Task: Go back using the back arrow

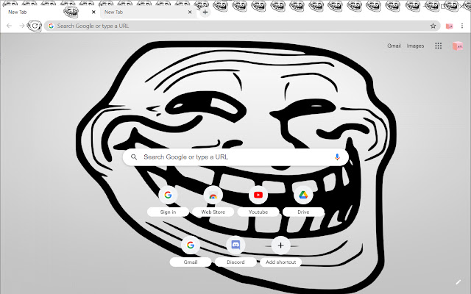Action: (9, 26)
